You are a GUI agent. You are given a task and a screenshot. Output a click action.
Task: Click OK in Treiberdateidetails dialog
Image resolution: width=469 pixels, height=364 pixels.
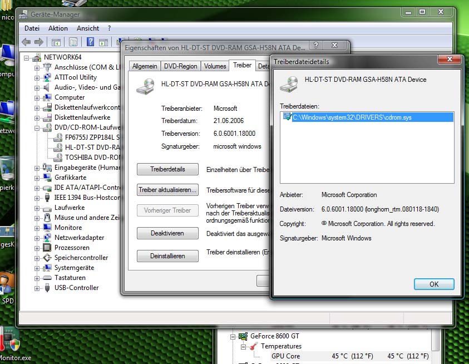[x=434, y=284]
